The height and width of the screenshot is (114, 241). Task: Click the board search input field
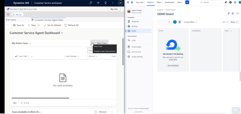point(164,22)
